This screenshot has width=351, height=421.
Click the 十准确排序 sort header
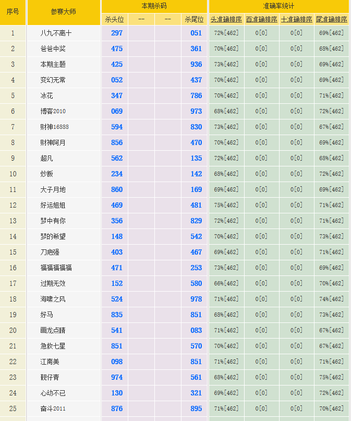click(x=296, y=19)
